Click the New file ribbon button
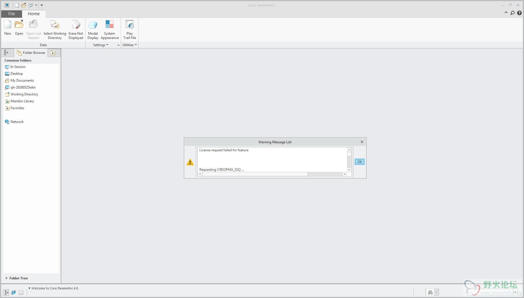524x298 pixels. (x=8, y=28)
